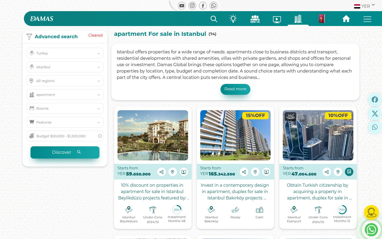
Task: Open the YouTube social link
Action: [182, 6]
